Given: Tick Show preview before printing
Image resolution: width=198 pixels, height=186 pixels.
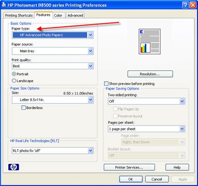Looking at the screenshot, I should [x=106, y=83].
